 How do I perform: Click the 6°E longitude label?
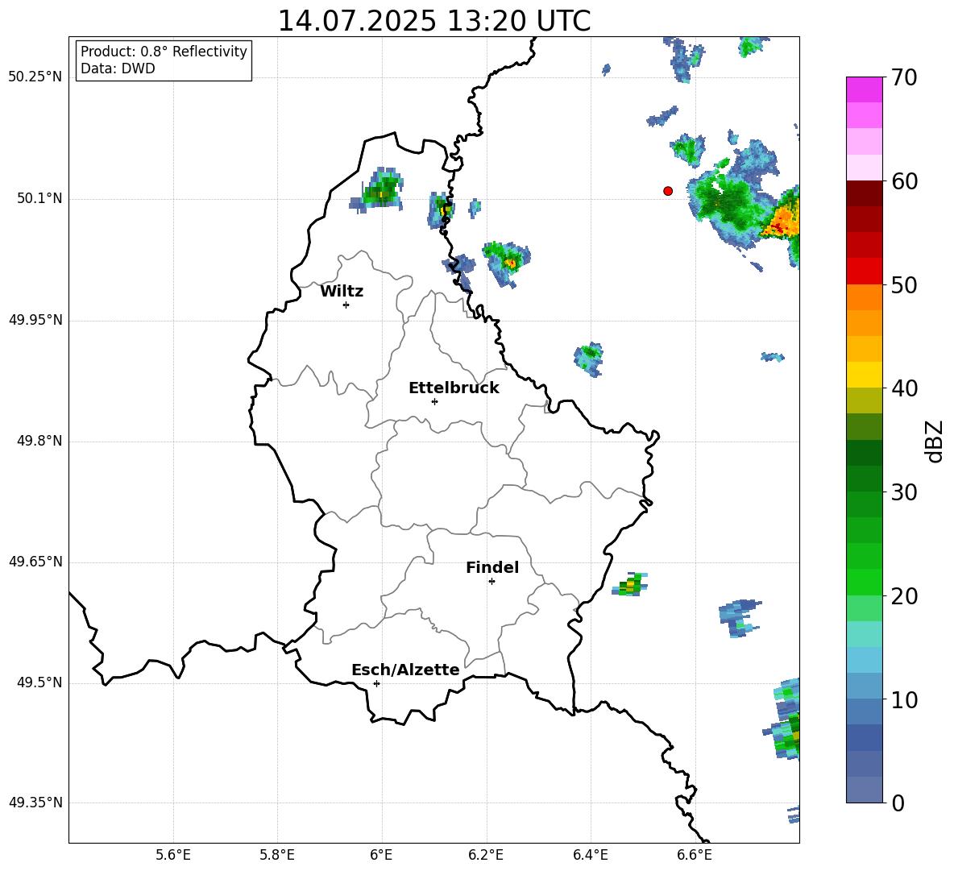pyautogui.click(x=381, y=855)
